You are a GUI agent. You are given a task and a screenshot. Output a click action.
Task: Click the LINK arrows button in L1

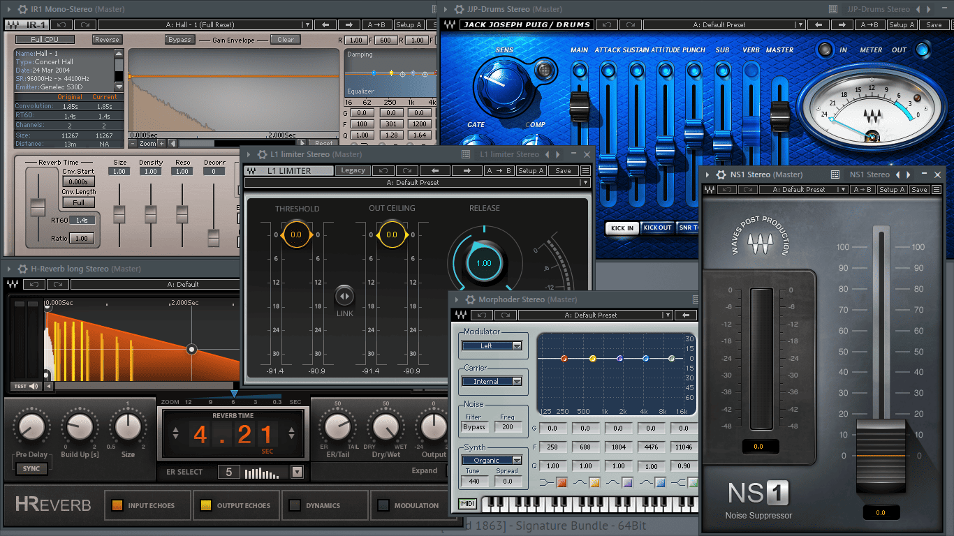tap(344, 296)
